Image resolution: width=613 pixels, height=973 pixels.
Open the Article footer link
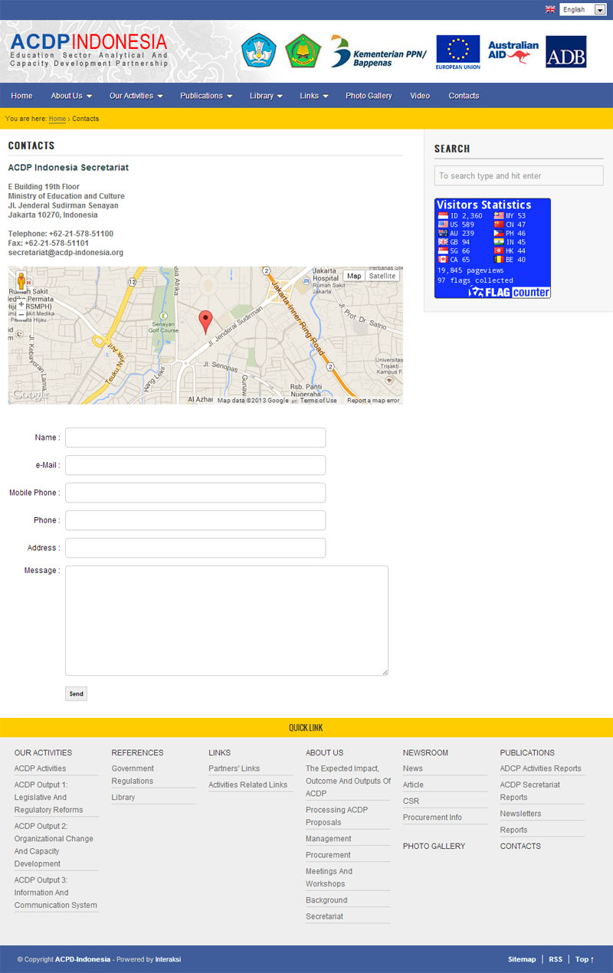pyautogui.click(x=413, y=785)
